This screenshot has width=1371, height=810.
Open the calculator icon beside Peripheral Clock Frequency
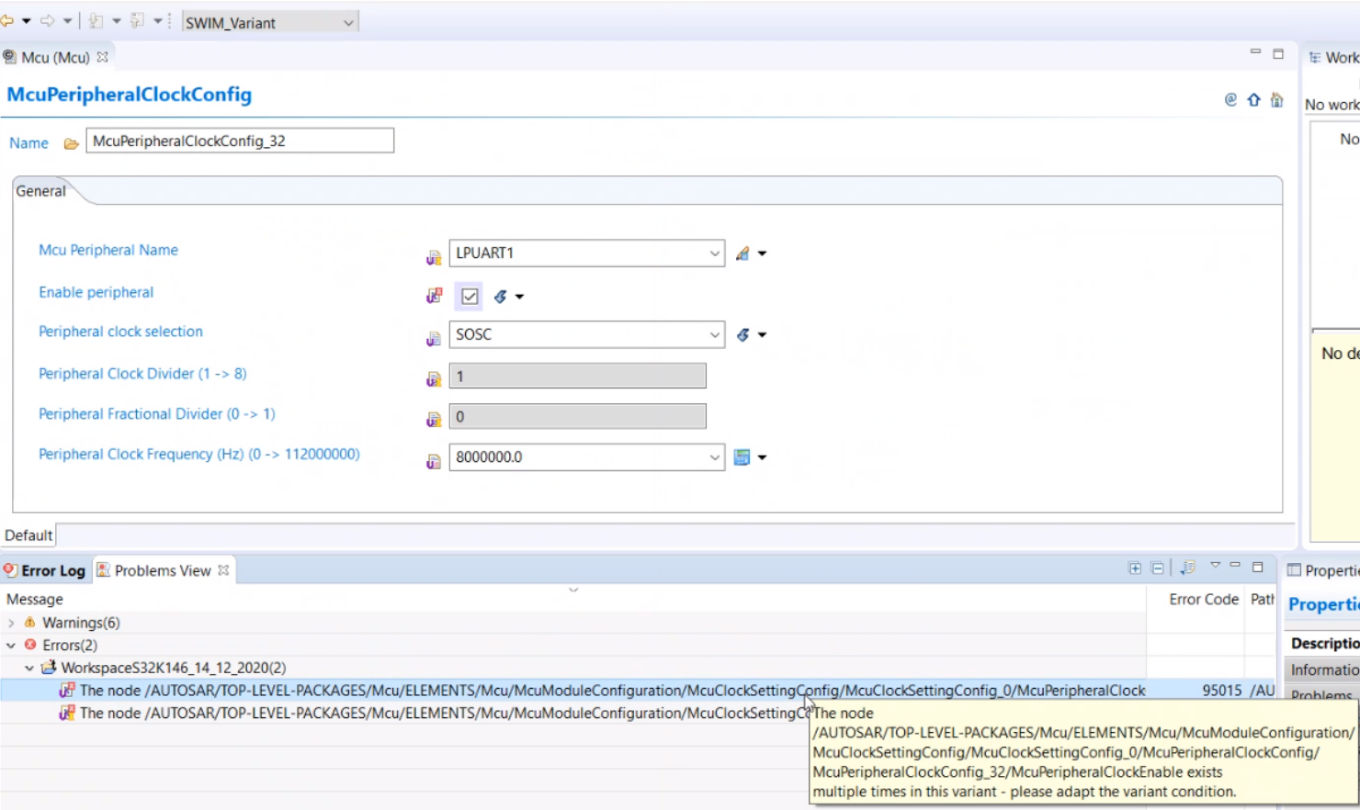click(742, 456)
